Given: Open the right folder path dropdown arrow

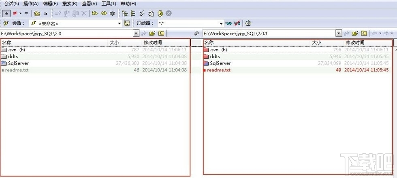Looking at the screenshot, I should point(339,33).
